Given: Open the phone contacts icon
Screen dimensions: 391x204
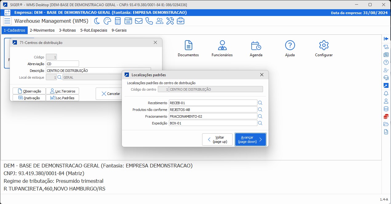Looking at the screenshot, I should (x=149, y=21).
